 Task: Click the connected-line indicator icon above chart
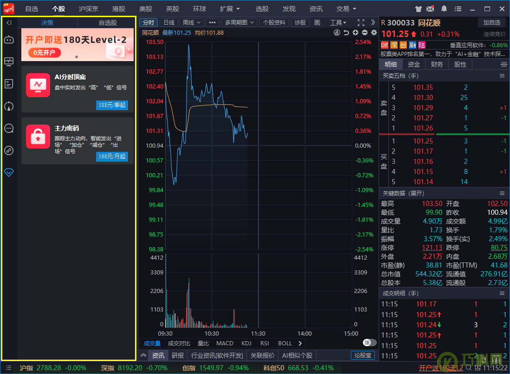coord(337,32)
